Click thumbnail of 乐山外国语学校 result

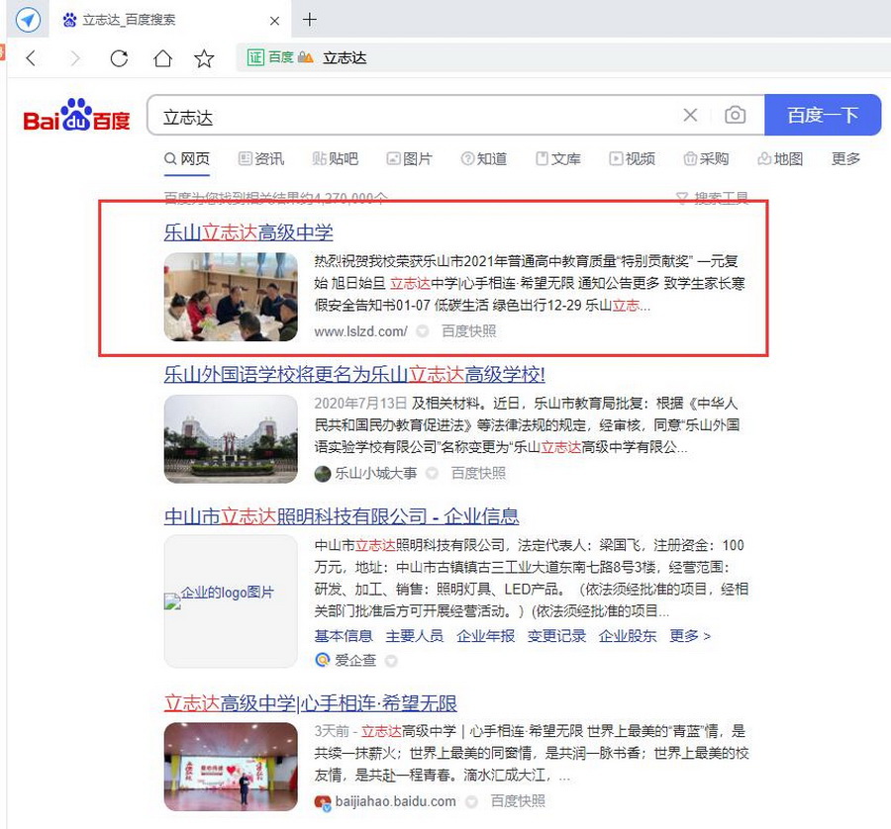click(231, 439)
